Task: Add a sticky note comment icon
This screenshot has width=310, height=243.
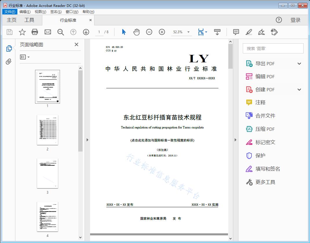Action: click(x=236, y=32)
